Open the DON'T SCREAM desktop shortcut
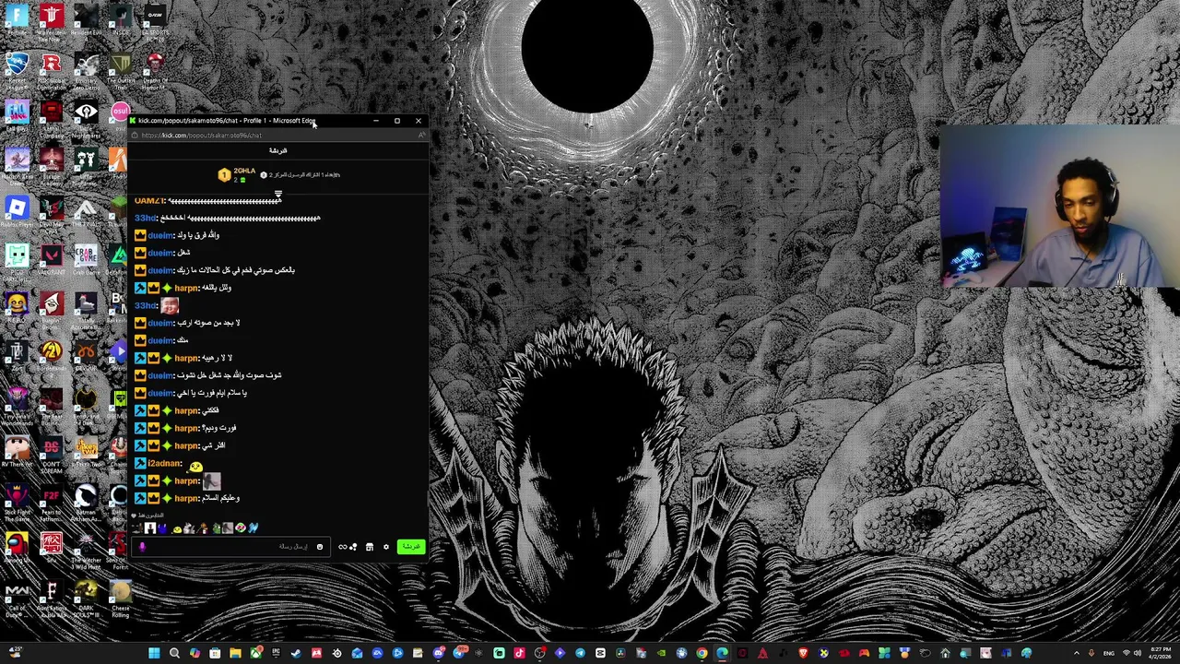Viewport: 1180px width, 664px height. [52, 452]
